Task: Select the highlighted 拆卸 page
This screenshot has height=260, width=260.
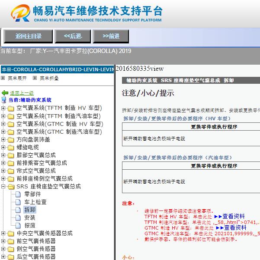Action: coord(30,210)
